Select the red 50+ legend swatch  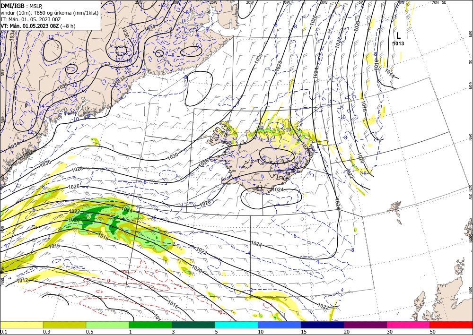coord(451,325)
